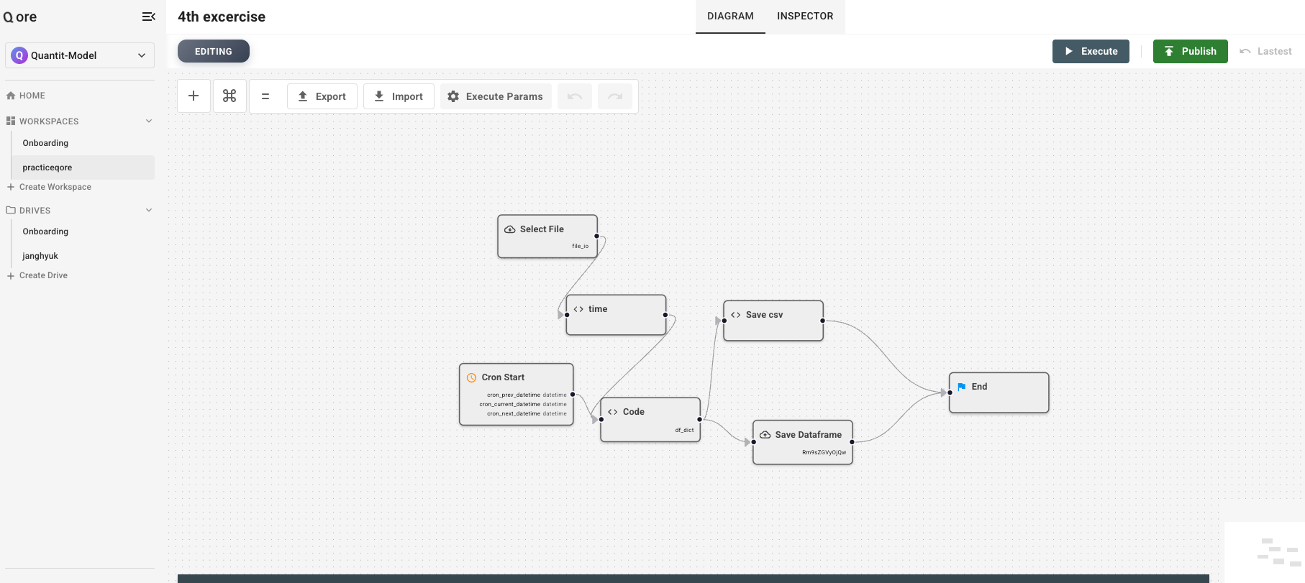Image resolution: width=1305 pixels, height=583 pixels.
Task: Select the DIAGRAM tab
Action: (730, 17)
